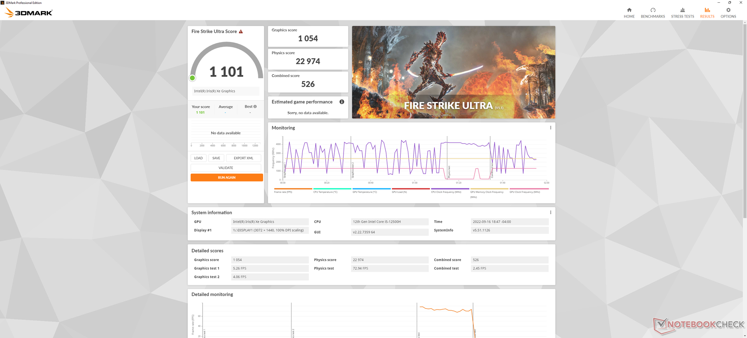The image size is (747, 338).
Task: Click the Physics score value 22 974 card
Action: point(308,59)
